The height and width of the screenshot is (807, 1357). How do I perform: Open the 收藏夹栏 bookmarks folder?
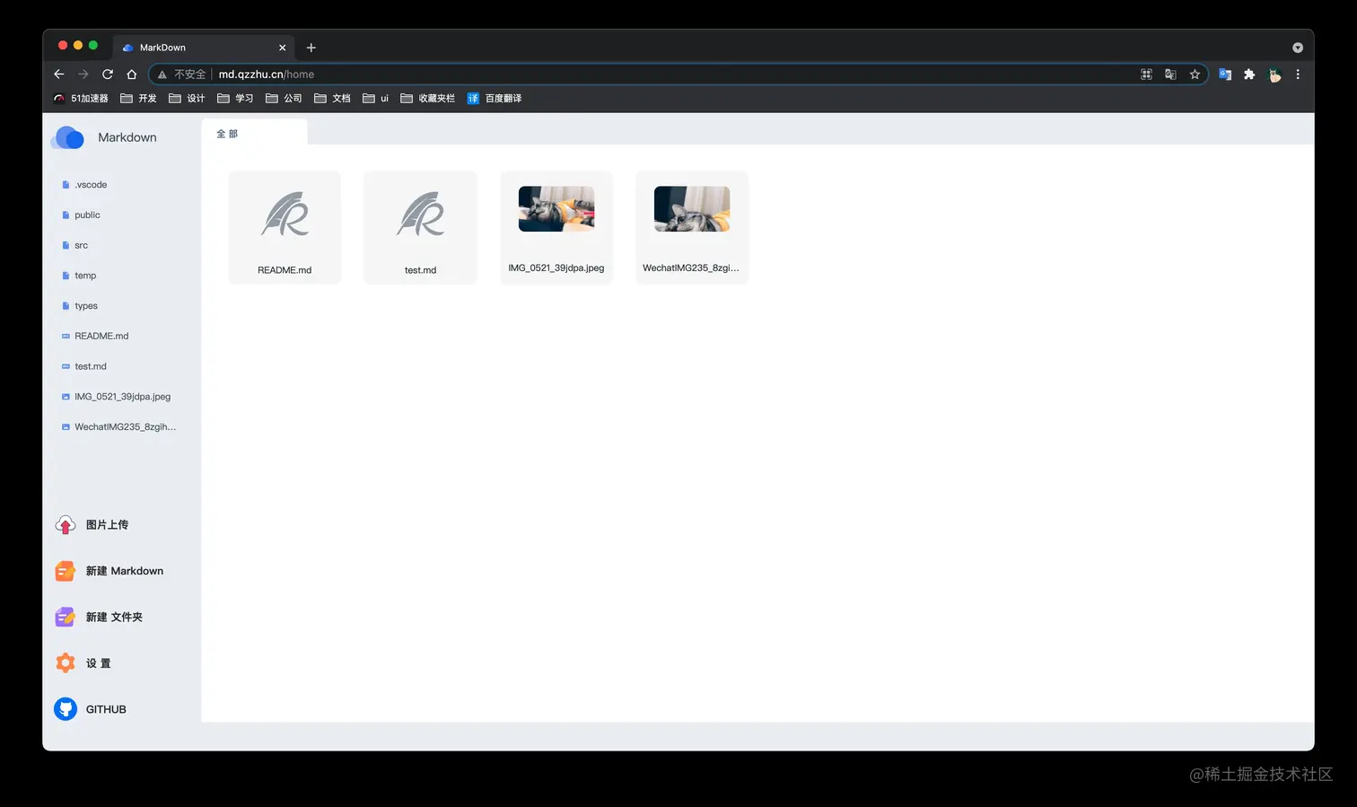427,99
